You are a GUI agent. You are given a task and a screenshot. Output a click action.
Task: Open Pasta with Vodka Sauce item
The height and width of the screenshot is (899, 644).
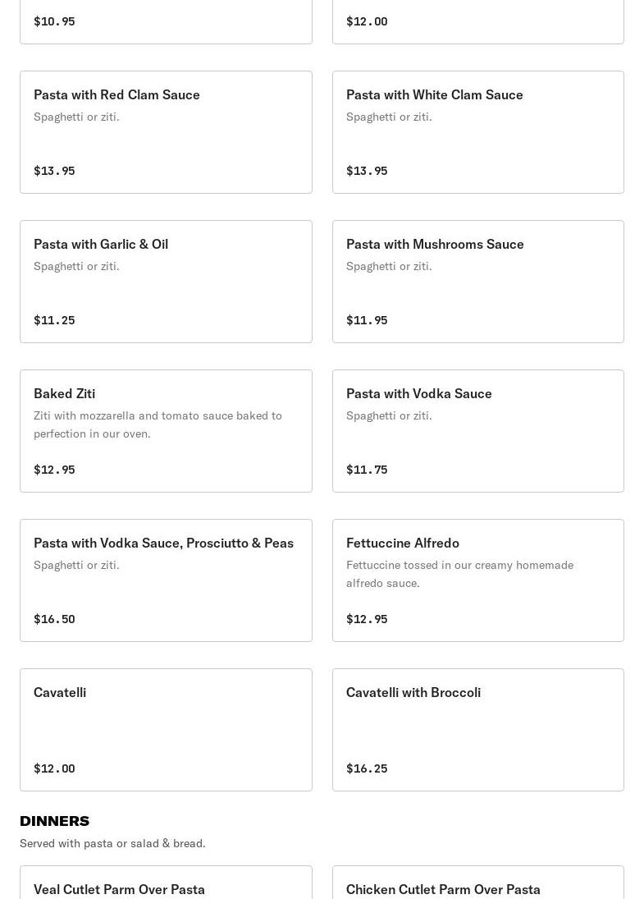477,431
